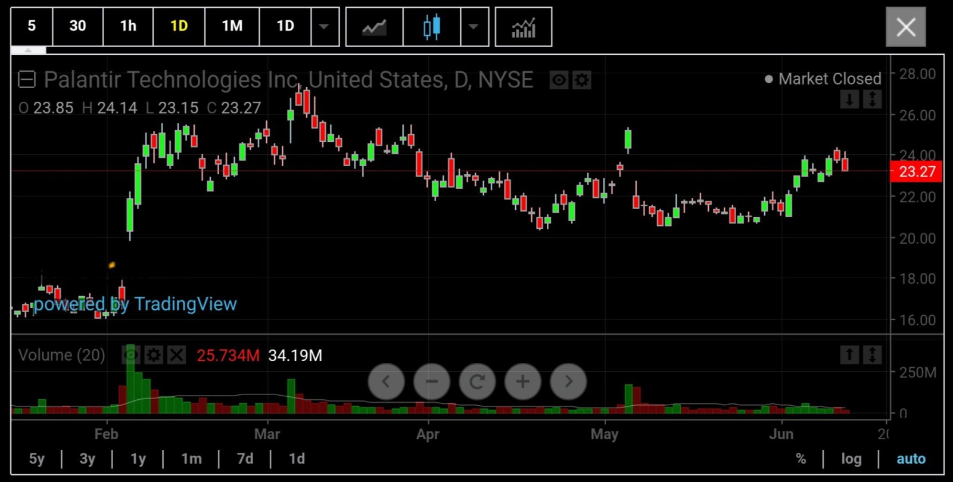Switch to the 1M interval
Screen dimensions: 953x482
click(232, 26)
